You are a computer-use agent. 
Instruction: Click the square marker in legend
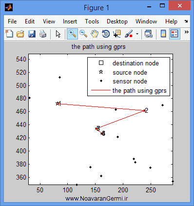tap(101, 63)
